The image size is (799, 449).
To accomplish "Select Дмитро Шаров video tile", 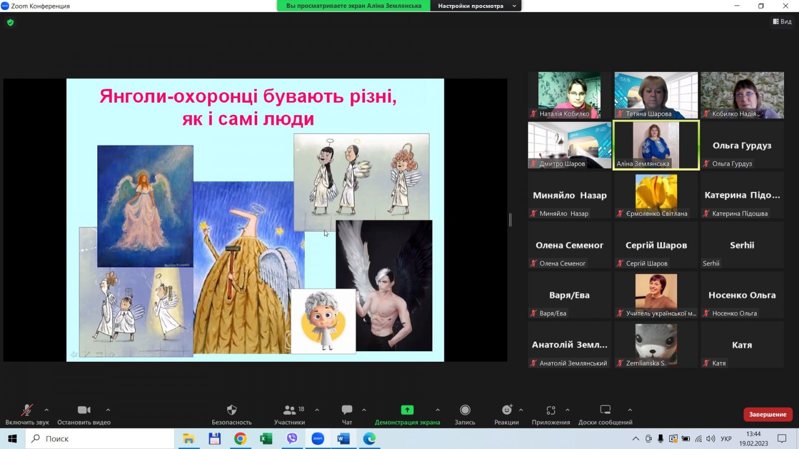I will click(x=569, y=145).
